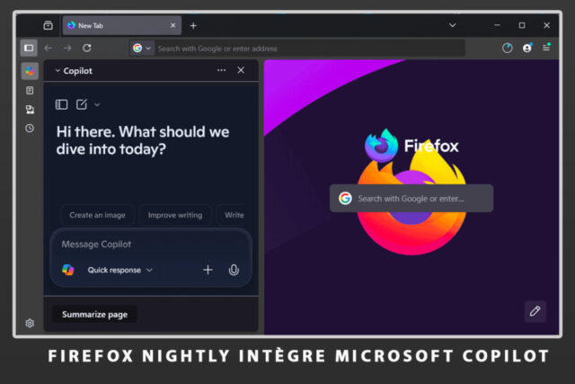This screenshot has height=384, width=575.
Task: Customize new tab with pencil icon
Action: tap(535, 311)
